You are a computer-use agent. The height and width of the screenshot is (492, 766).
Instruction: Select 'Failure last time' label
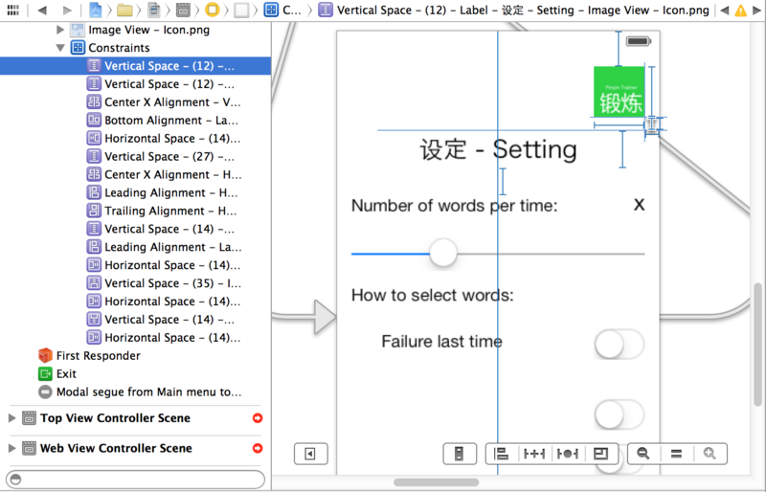click(x=441, y=341)
